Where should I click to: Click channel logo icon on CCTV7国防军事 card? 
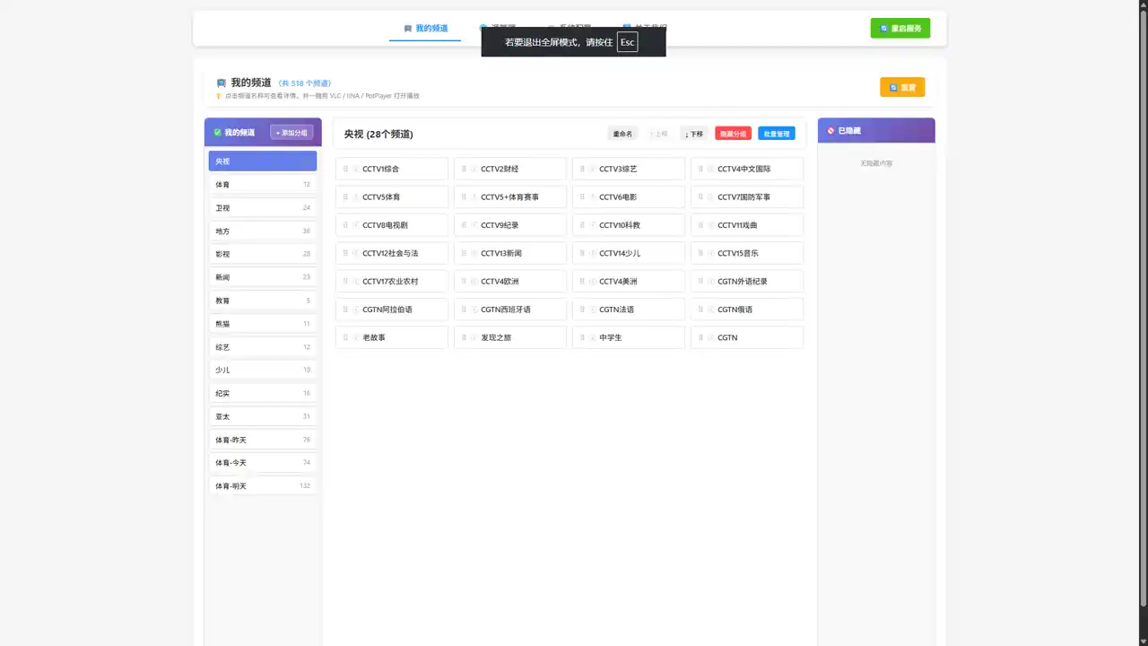(710, 196)
